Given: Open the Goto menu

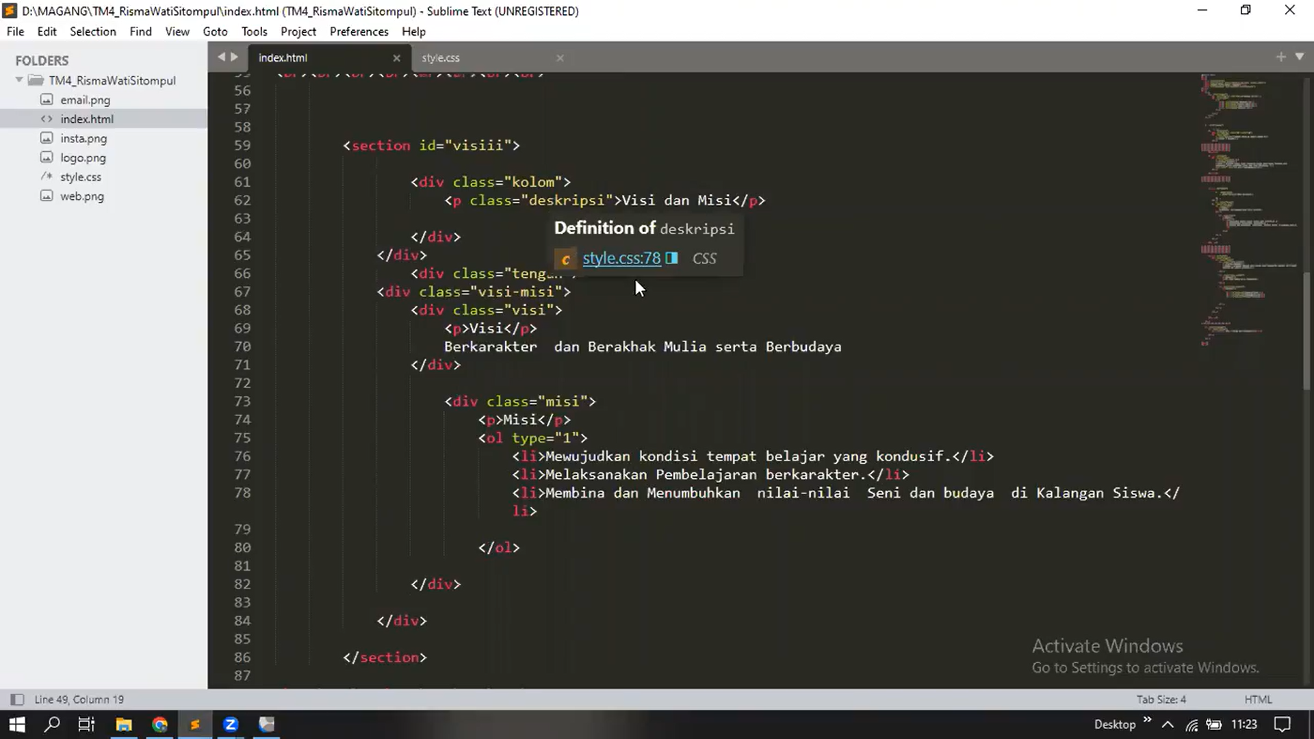Looking at the screenshot, I should [x=215, y=31].
